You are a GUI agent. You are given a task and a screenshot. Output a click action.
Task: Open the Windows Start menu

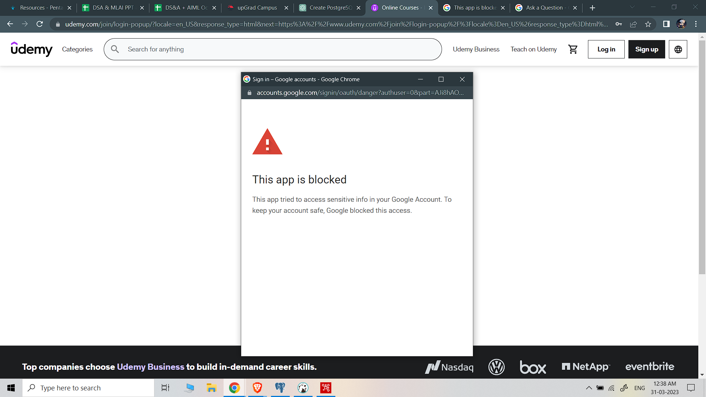(11, 388)
